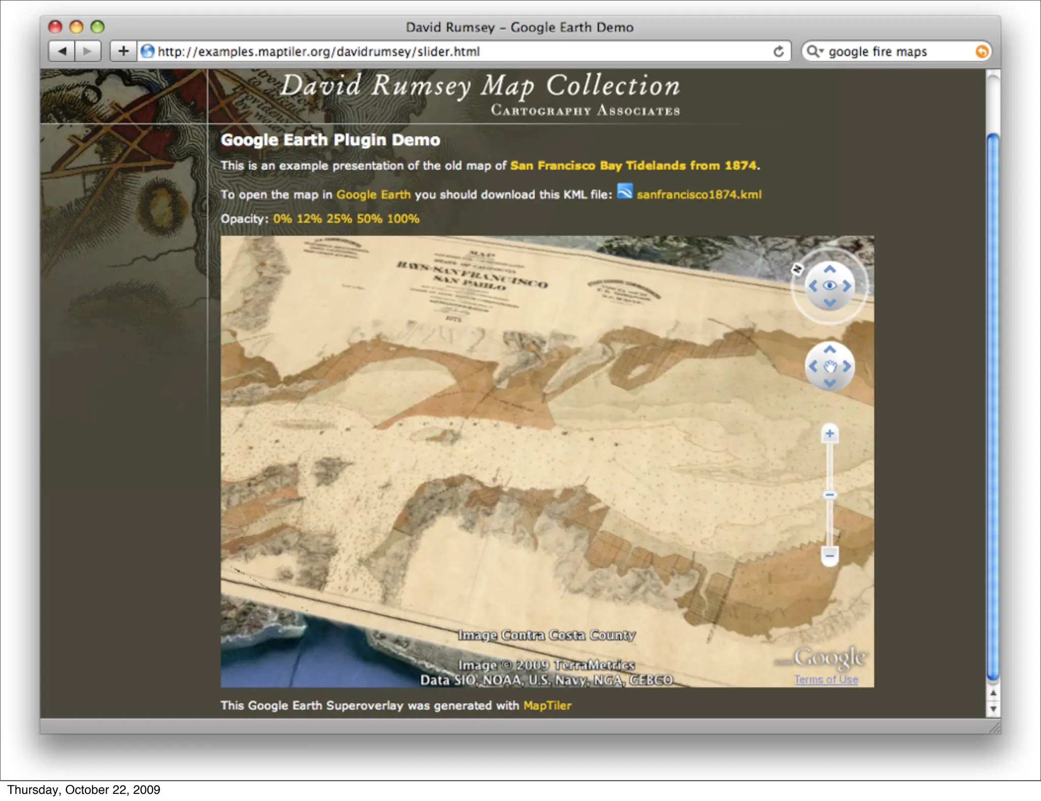
Task: Open the search engine dropdown magnifier
Action: 815,51
